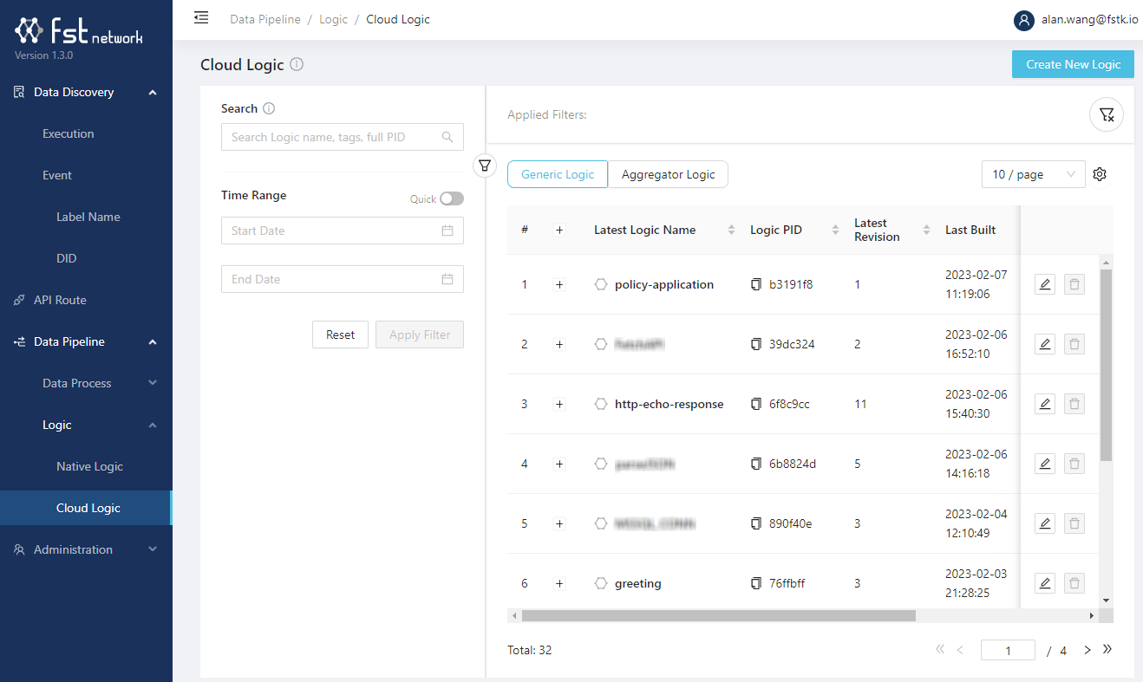1143x682 pixels.
Task: Click Create New Logic button
Action: (x=1073, y=64)
